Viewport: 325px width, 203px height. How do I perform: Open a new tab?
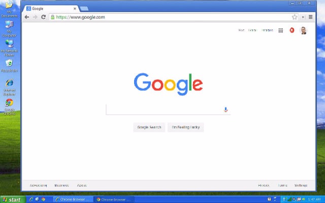84,9
